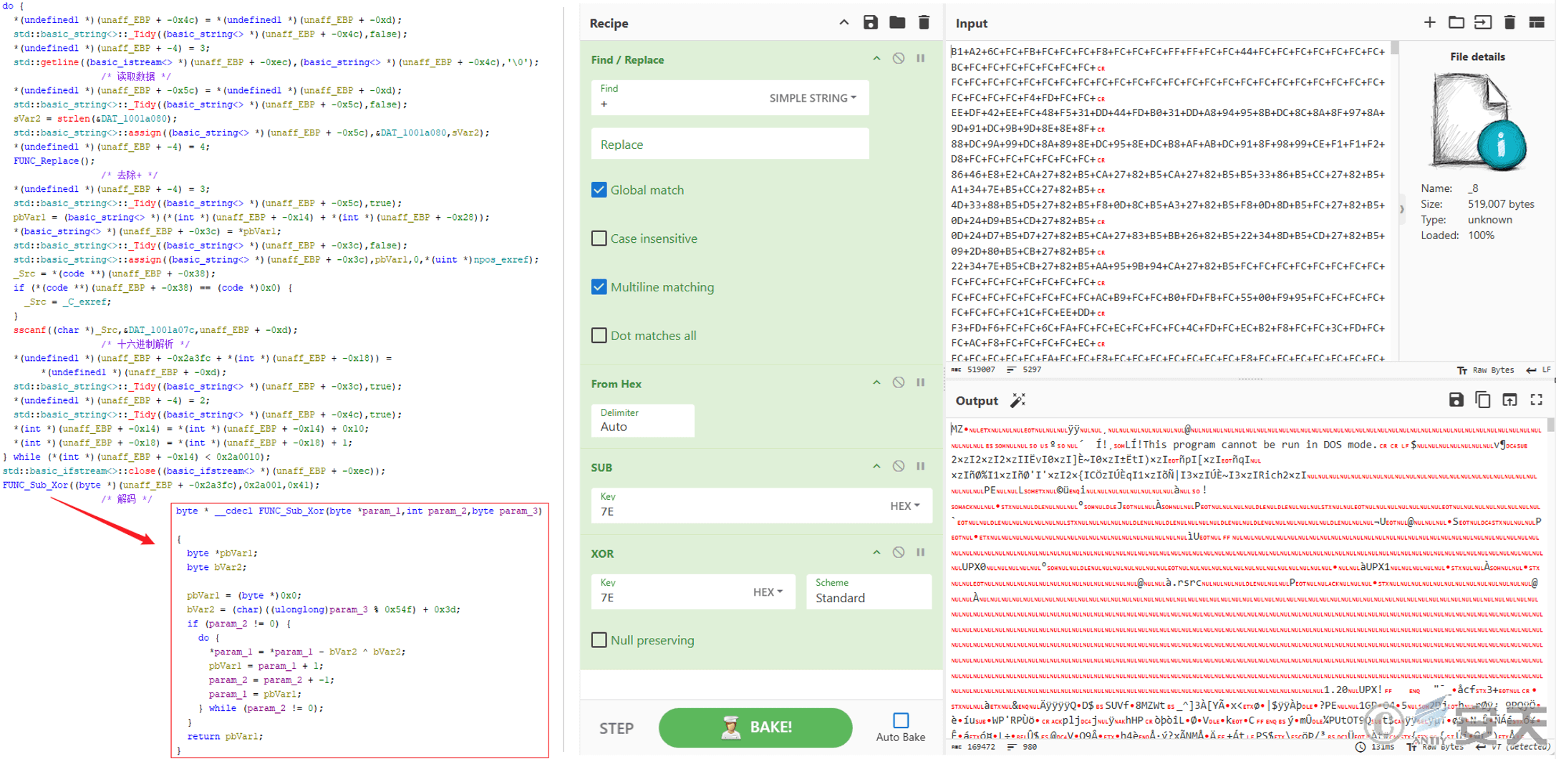The height and width of the screenshot is (759, 1556).
Task: Collapse the XOR operation panel
Action: pyautogui.click(x=876, y=553)
